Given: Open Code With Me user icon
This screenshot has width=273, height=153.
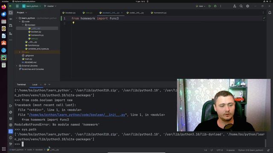Looking at the screenshot, I should pyautogui.click(x=235, y=6).
